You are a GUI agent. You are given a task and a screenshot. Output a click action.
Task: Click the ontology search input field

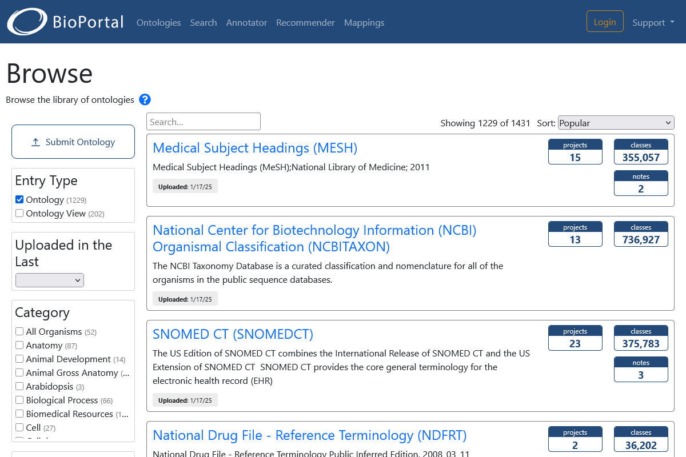tap(203, 121)
